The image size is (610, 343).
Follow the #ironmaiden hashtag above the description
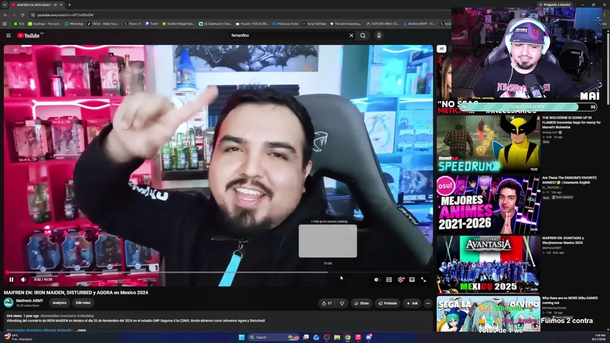tap(50, 316)
